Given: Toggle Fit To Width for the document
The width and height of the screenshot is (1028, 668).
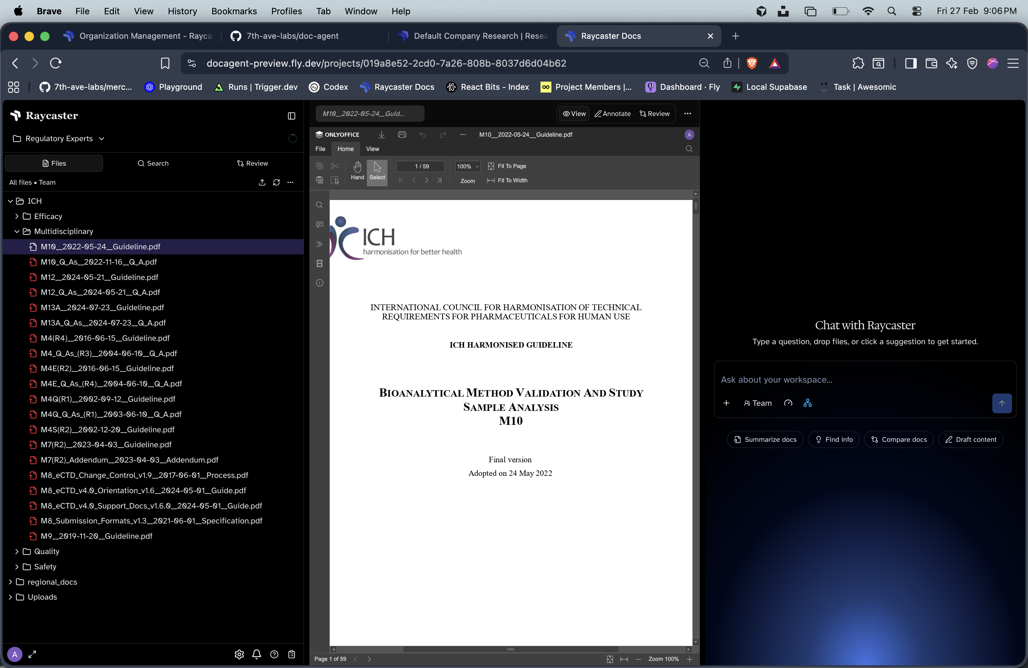Looking at the screenshot, I should 508,181.
